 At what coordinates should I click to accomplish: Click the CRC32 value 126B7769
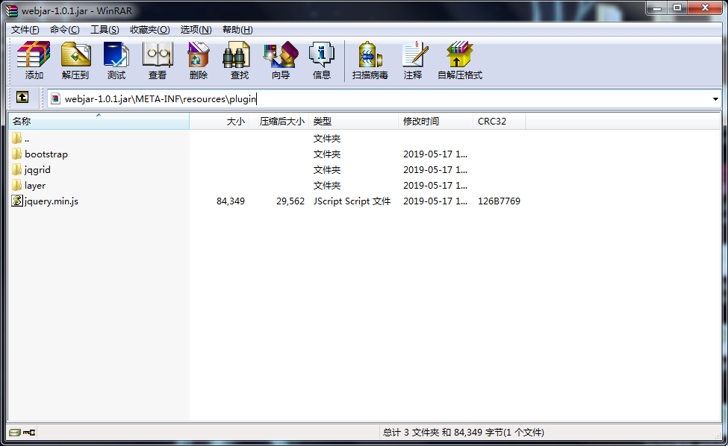499,201
